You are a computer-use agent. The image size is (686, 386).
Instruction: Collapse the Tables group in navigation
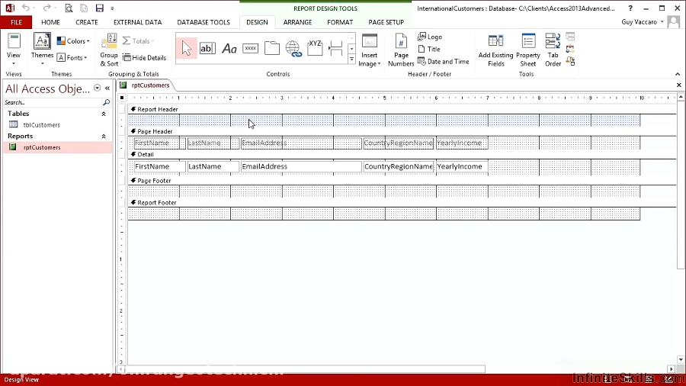pos(104,114)
